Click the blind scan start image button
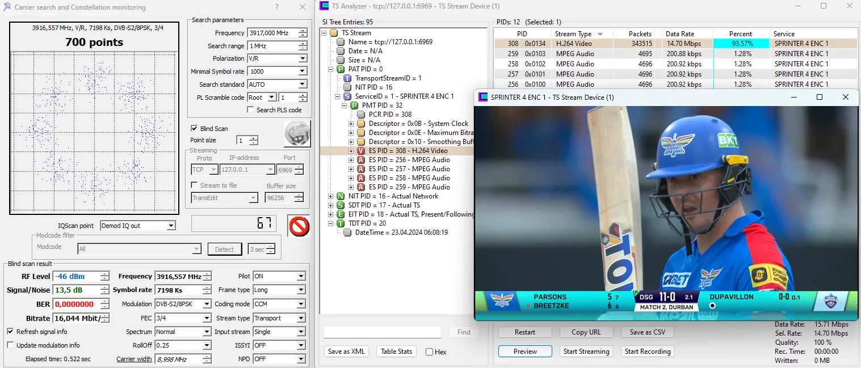The height and width of the screenshot is (368, 861). 297,134
